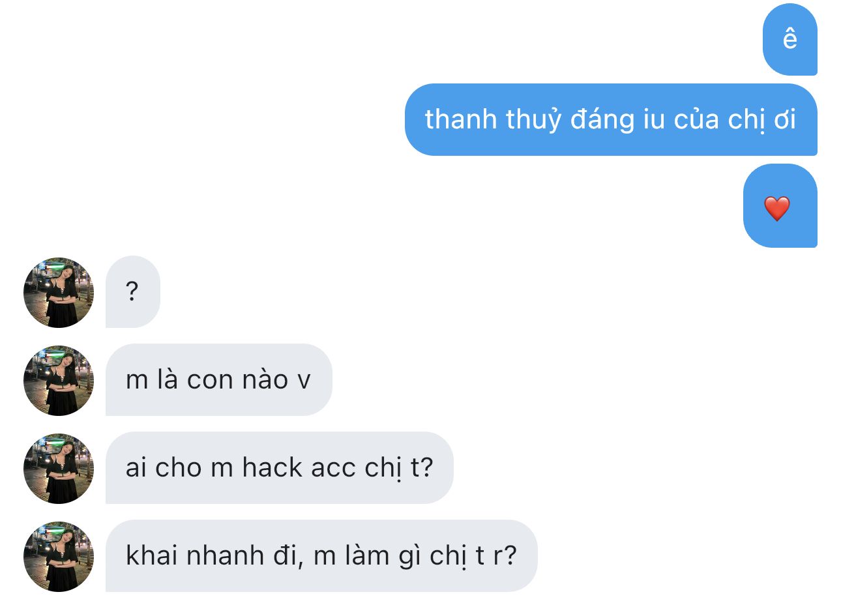Click the word "thanh" in blue bubble
The image size is (841, 605).
(x=460, y=119)
